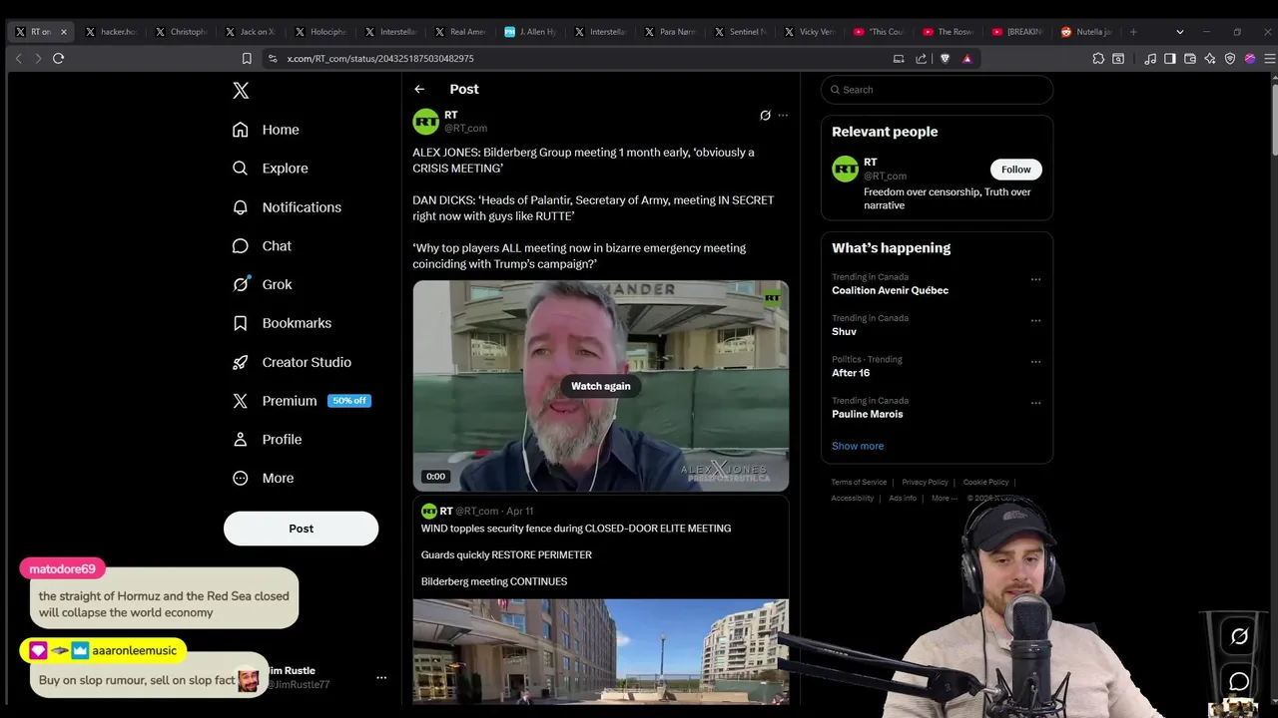
Task: Open the Cookie Policy link
Action: (985, 483)
